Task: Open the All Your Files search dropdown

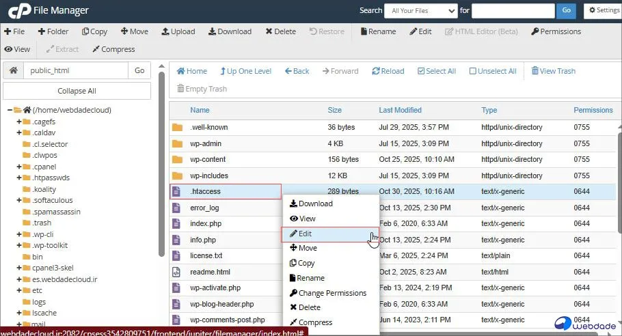Action: pos(420,11)
